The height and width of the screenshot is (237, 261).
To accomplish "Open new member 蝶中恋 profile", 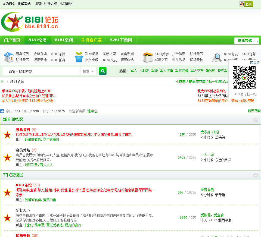I will [92, 111].
